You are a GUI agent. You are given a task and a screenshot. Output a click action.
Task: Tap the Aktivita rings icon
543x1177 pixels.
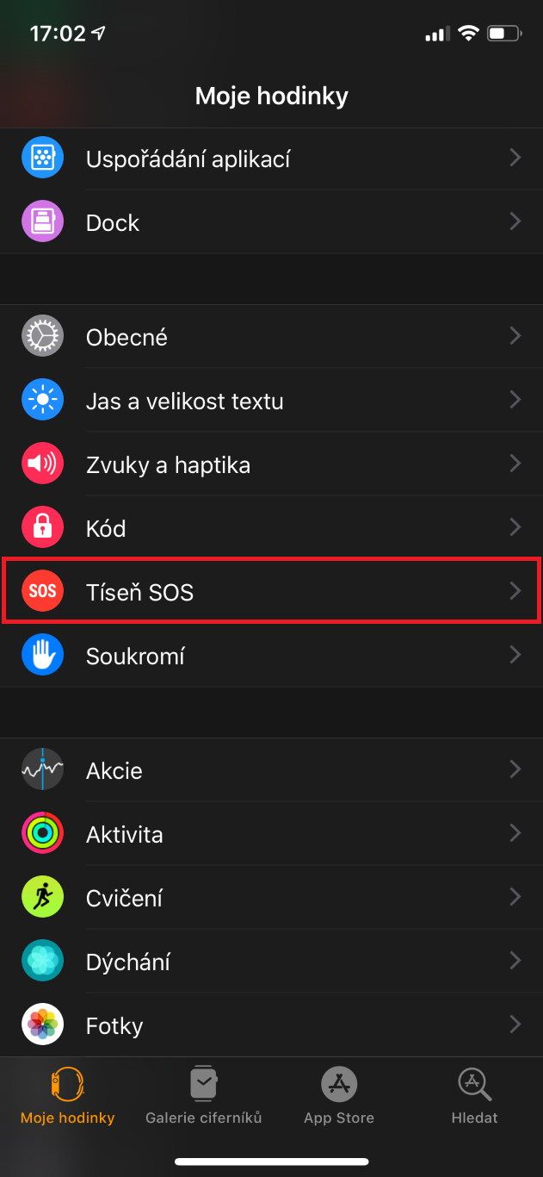(x=42, y=834)
